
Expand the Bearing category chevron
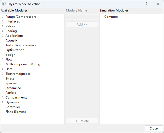coord(3,31)
